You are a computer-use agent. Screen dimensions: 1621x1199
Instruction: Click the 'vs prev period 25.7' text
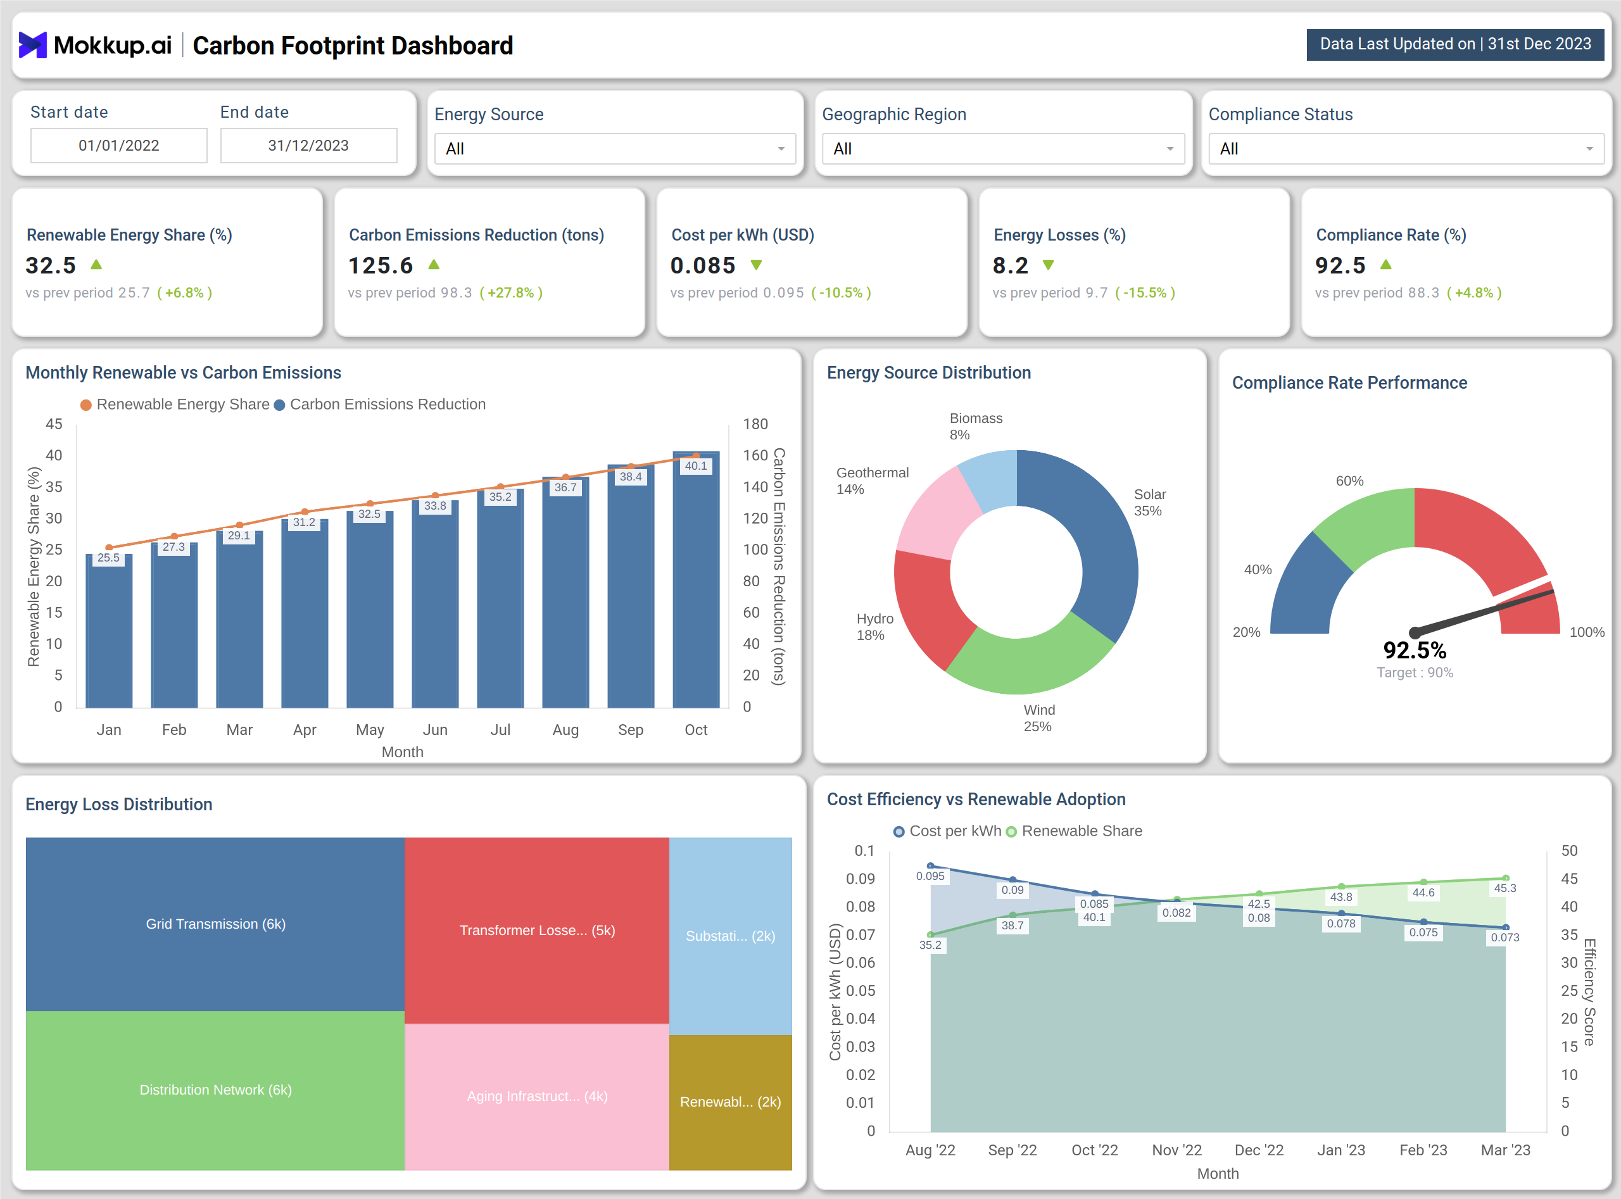coord(88,292)
